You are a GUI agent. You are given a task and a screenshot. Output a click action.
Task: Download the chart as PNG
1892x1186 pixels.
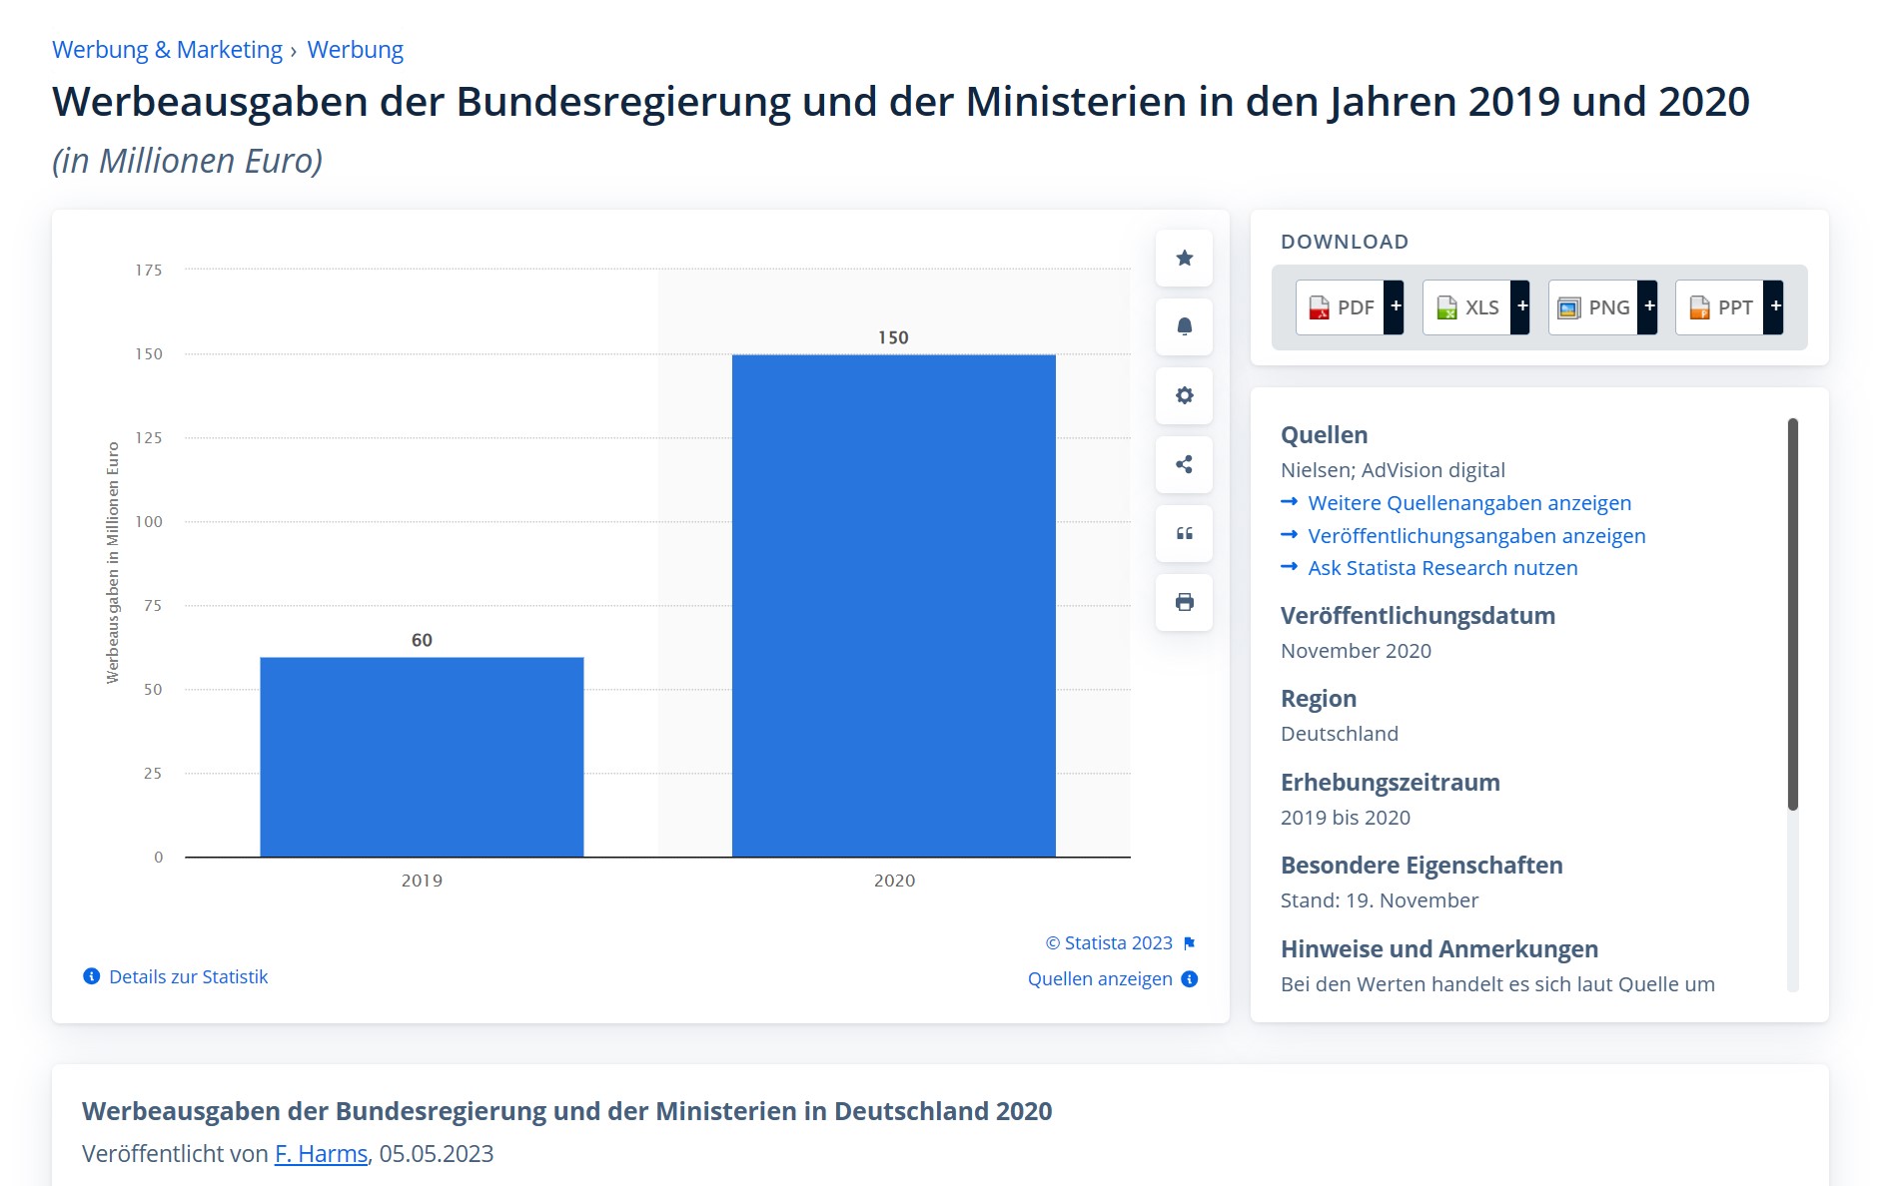click(1594, 307)
